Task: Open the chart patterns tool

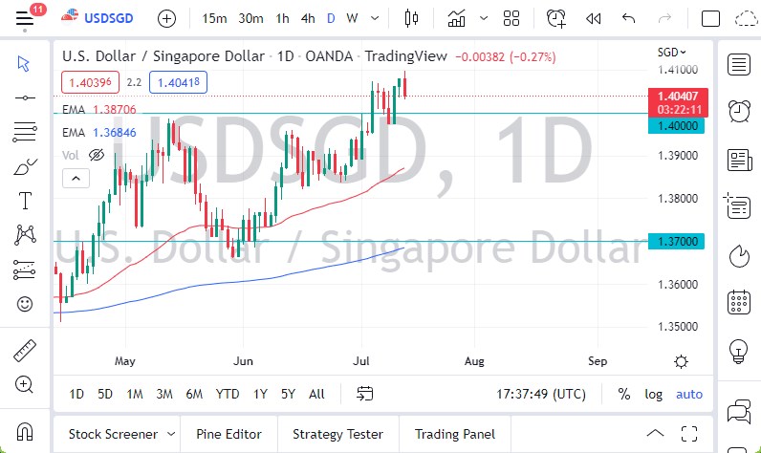Action: pos(25,234)
